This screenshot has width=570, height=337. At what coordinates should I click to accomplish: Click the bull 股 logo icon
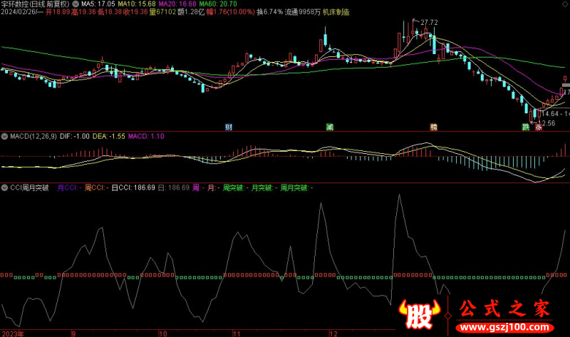[x=419, y=316]
